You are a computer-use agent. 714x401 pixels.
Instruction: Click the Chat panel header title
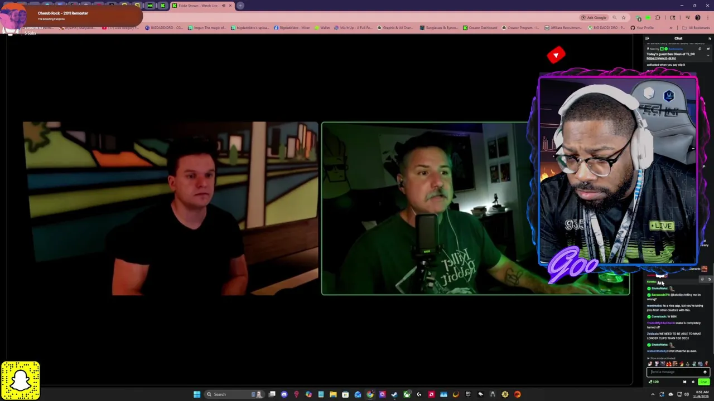678,38
